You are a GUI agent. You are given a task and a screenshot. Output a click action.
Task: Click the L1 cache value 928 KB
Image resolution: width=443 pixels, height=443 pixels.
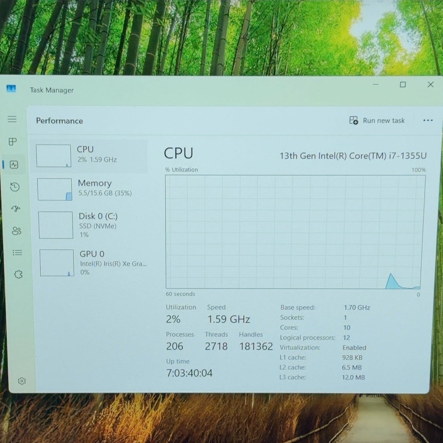352,358
